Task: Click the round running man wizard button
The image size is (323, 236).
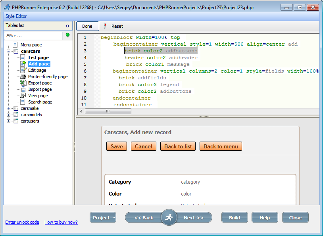Action: tap(169, 217)
